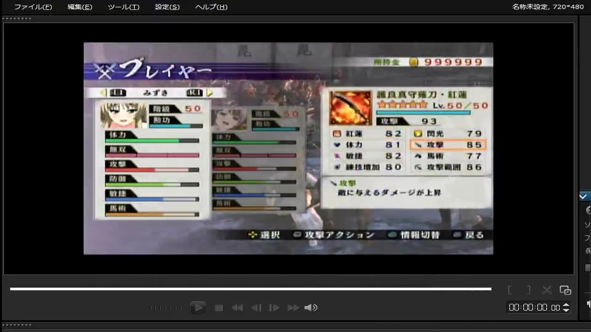Click the checked checkbox at the right edge

click(x=583, y=196)
